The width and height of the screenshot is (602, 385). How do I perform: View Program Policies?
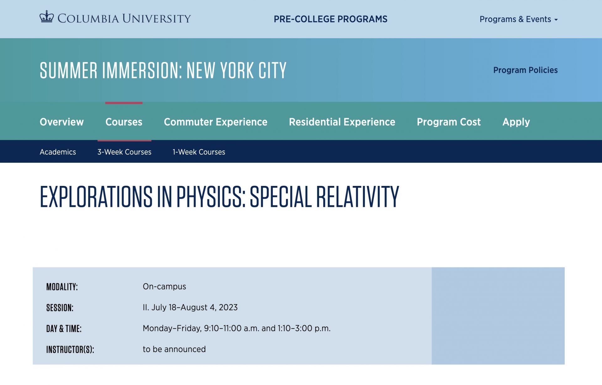[x=525, y=70]
